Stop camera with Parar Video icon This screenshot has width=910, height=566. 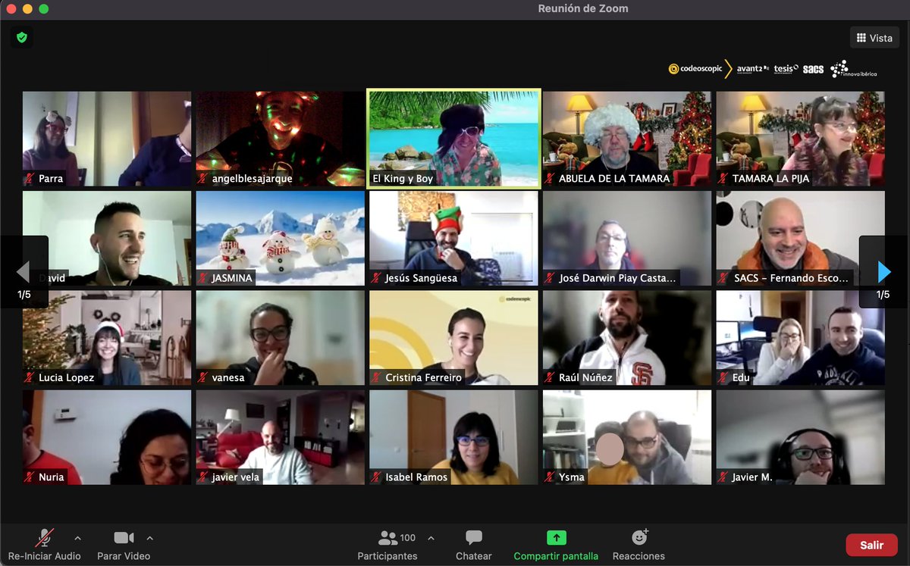pos(124,538)
